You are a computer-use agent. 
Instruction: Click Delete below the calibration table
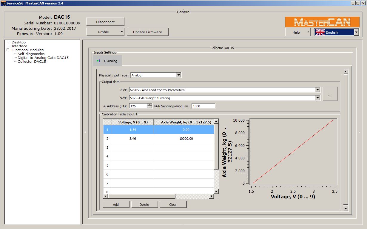[x=144, y=205]
